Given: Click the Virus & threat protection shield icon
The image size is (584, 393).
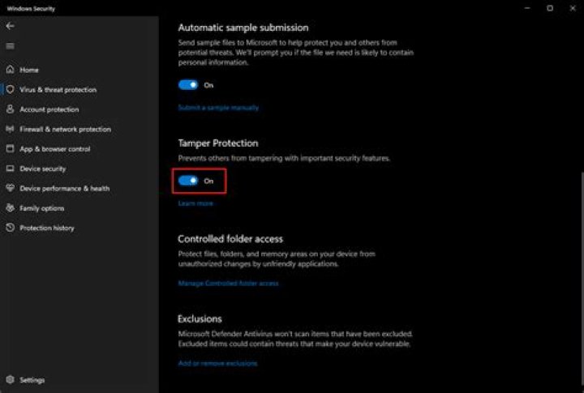Looking at the screenshot, I should click(x=10, y=89).
